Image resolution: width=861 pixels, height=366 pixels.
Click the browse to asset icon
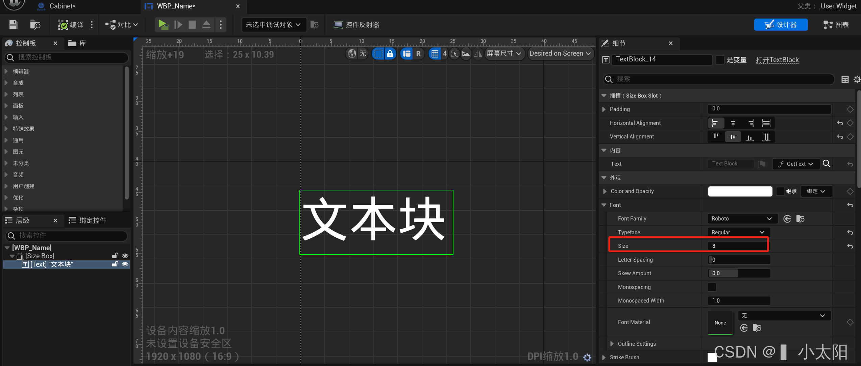click(35, 25)
